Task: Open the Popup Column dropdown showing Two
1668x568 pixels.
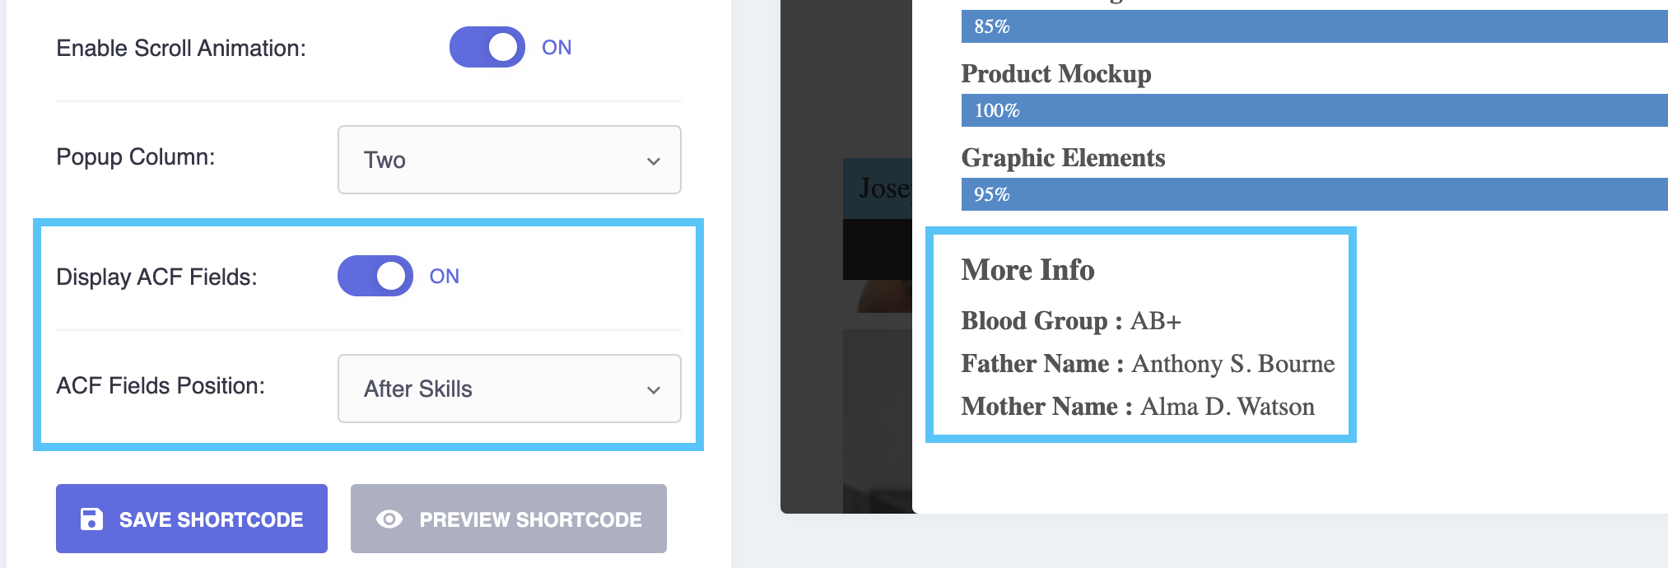Action: 509,160
